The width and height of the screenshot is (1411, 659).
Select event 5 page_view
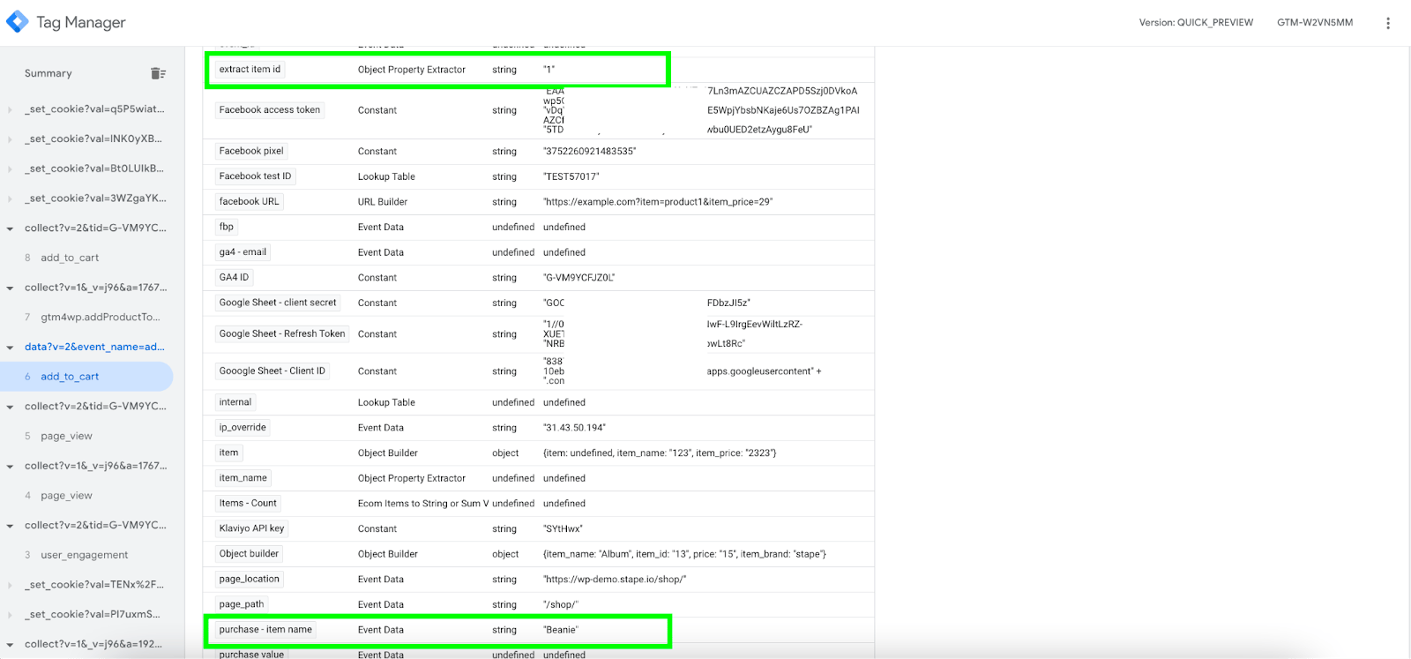coord(66,436)
